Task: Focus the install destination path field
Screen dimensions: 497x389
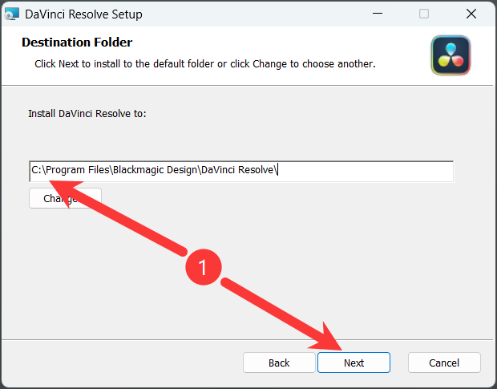Action: pos(241,171)
